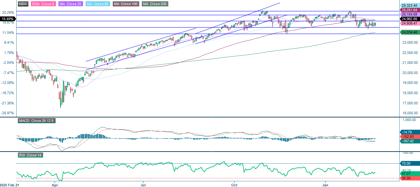This screenshot has width=420, height=187.
Task: Click the 24,962.85 current price tag
Action: coord(410,19)
